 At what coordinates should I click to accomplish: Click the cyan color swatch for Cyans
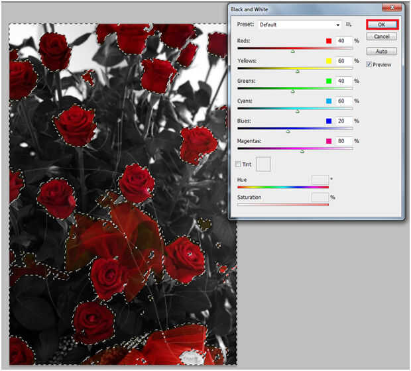[x=328, y=101]
